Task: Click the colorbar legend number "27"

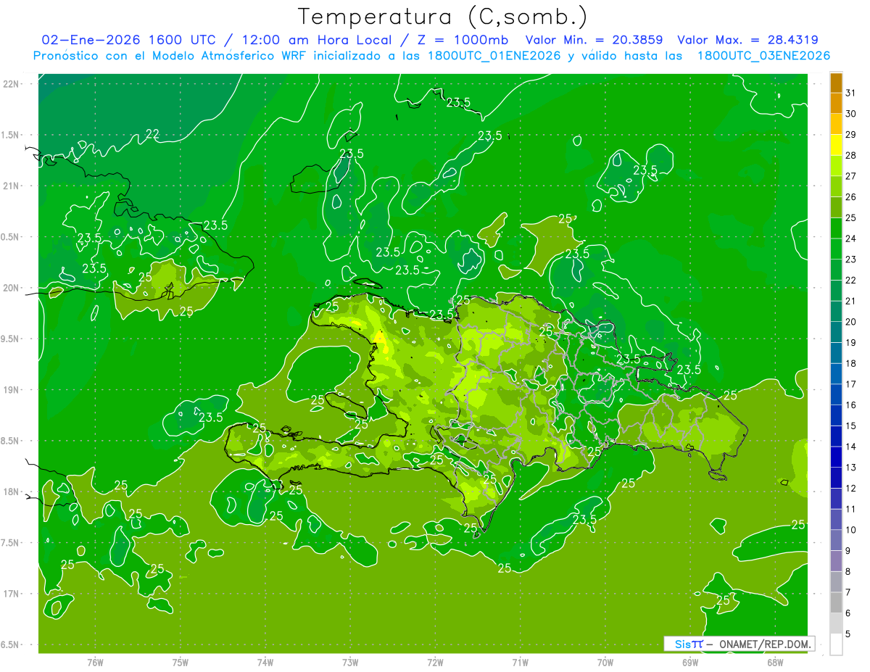Action: tap(850, 176)
